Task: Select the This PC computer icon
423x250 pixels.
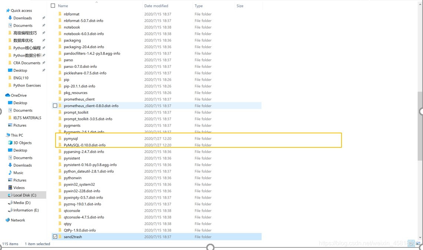Action: [x=8, y=135]
